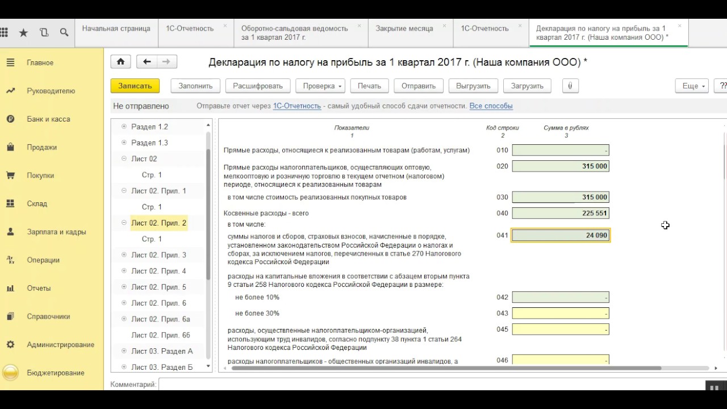Open Банк и касса ruble icon
The width and height of the screenshot is (727, 409).
click(x=10, y=119)
